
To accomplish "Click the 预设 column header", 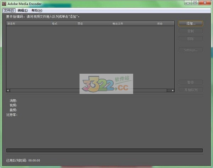I will tap(94, 24).
